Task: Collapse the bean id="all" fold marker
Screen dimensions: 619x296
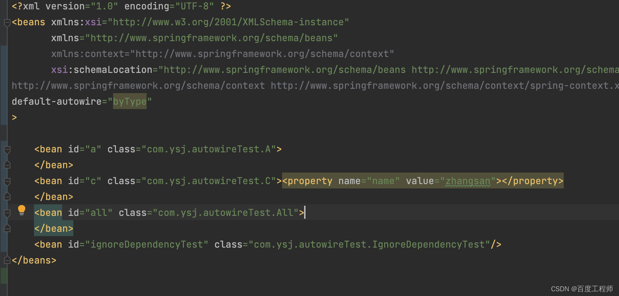Action: (7, 213)
